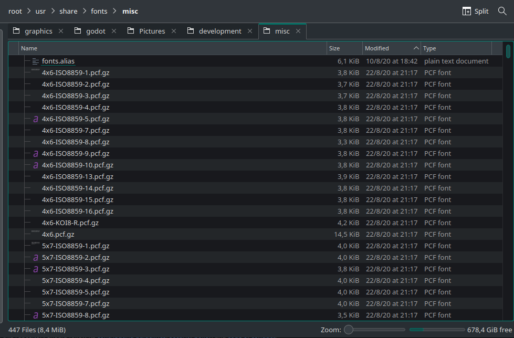The width and height of the screenshot is (514, 338).
Task: Adjust the Zoom slider handle
Action: coord(349,330)
